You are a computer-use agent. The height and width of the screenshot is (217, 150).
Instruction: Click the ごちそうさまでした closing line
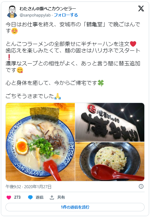[33, 96]
